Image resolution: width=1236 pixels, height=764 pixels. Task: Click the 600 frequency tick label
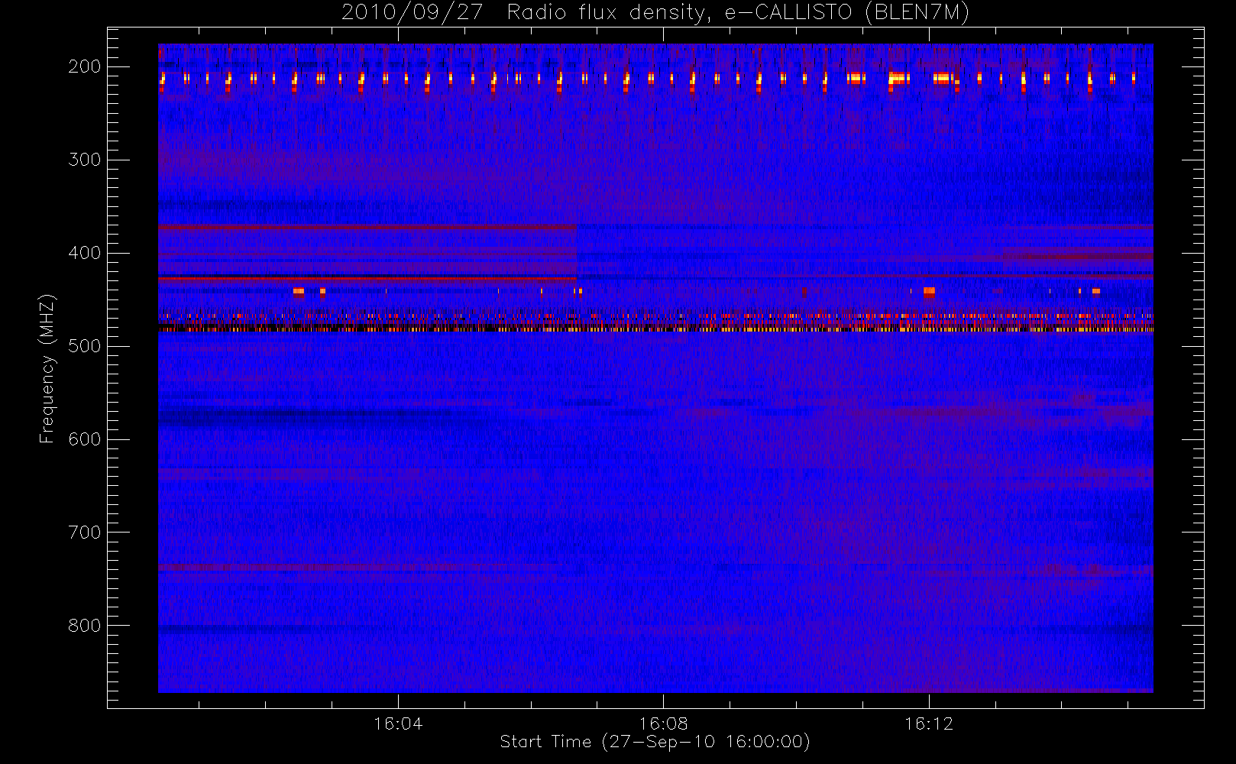84,439
